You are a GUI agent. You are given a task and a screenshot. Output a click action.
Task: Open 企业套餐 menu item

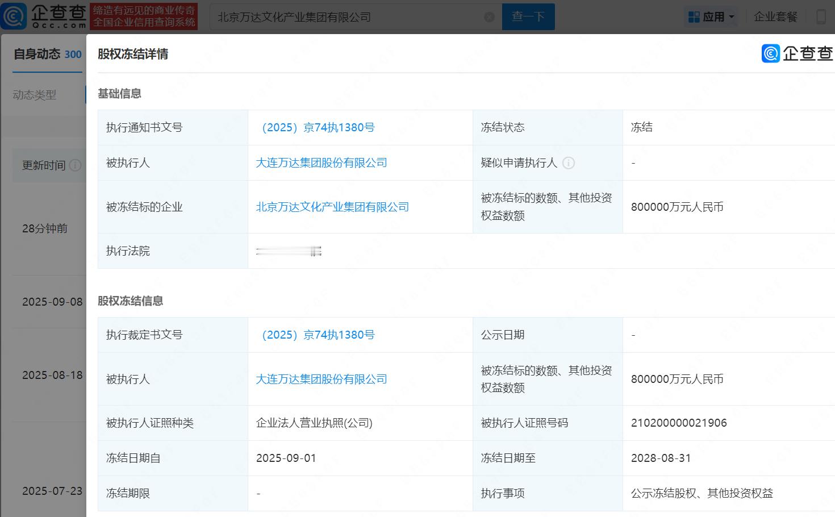[x=775, y=17]
